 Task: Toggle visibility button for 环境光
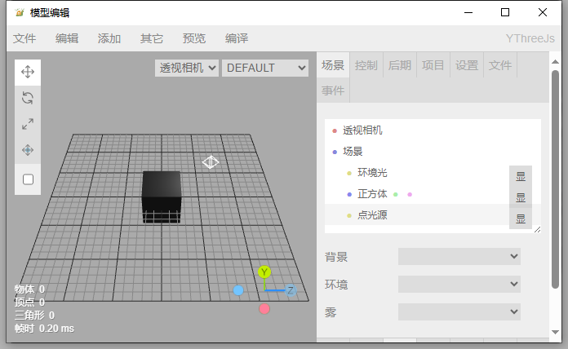pos(521,176)
